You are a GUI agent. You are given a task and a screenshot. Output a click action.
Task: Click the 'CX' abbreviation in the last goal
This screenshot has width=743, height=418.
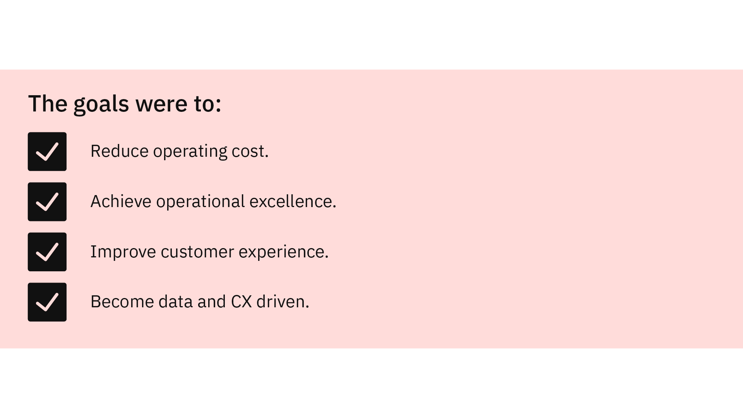241,302
